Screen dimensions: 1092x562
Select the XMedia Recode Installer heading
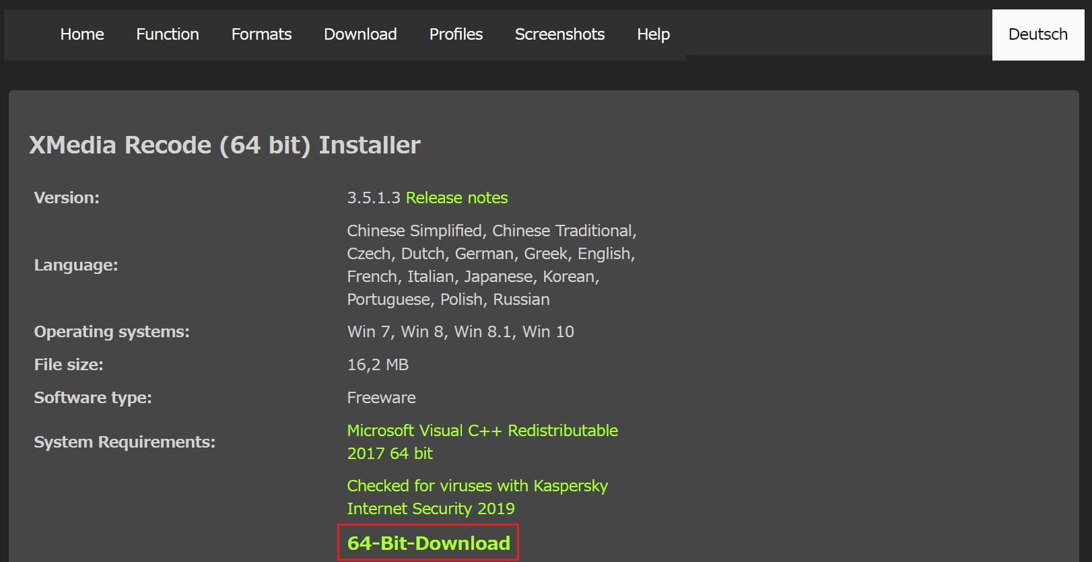click(224, 145)
